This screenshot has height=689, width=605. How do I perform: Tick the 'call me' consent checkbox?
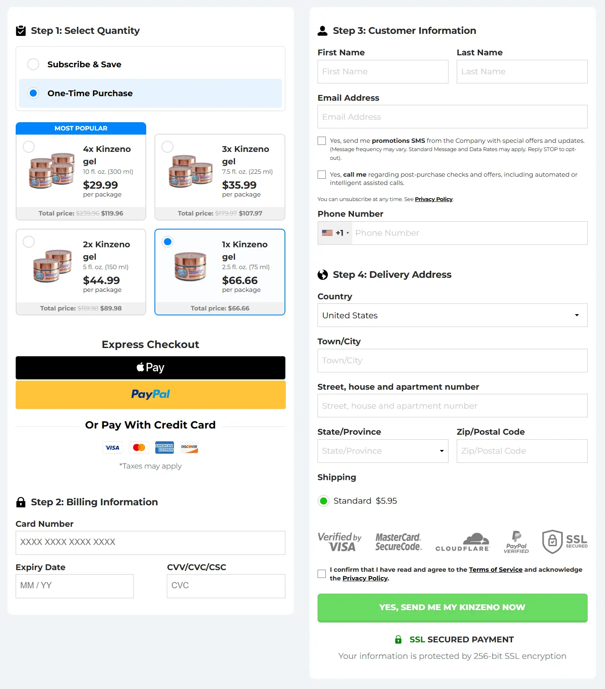(x=322, y=175)
